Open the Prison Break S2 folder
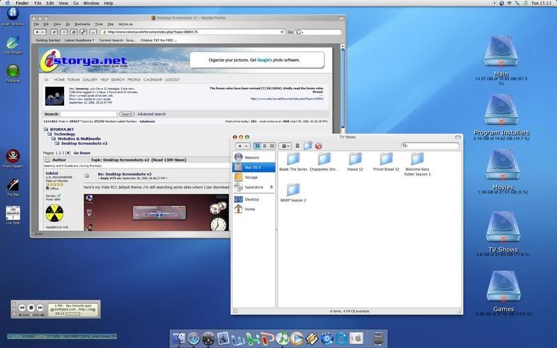Viewport: 557px width, 348px height. 387,159
